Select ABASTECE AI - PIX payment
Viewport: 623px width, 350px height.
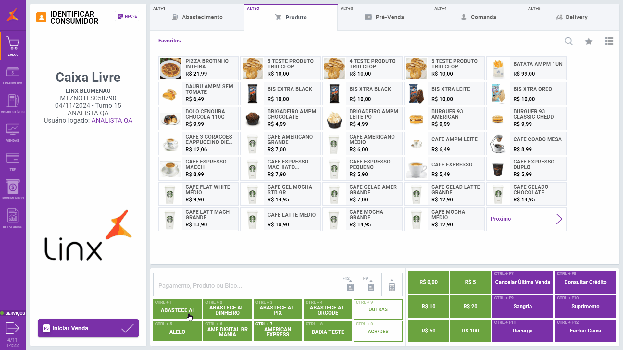278,309
